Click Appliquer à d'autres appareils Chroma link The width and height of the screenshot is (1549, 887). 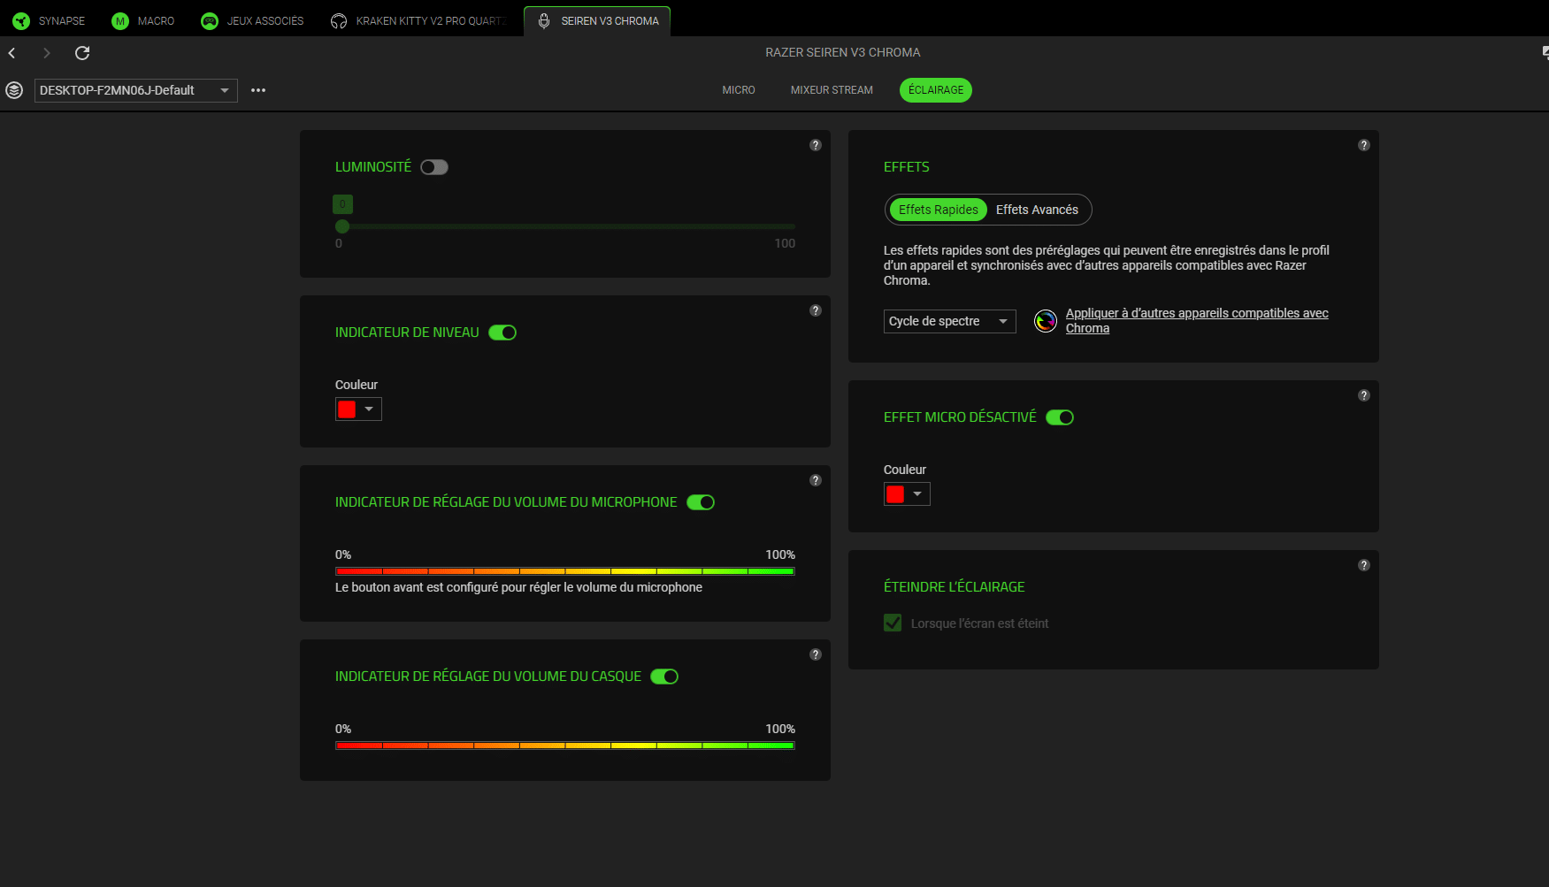1197,320
